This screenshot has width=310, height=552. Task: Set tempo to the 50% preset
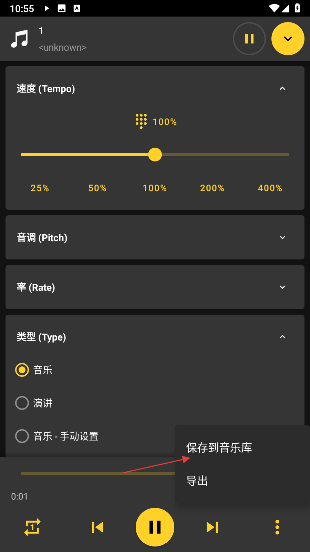coord(97,188)
